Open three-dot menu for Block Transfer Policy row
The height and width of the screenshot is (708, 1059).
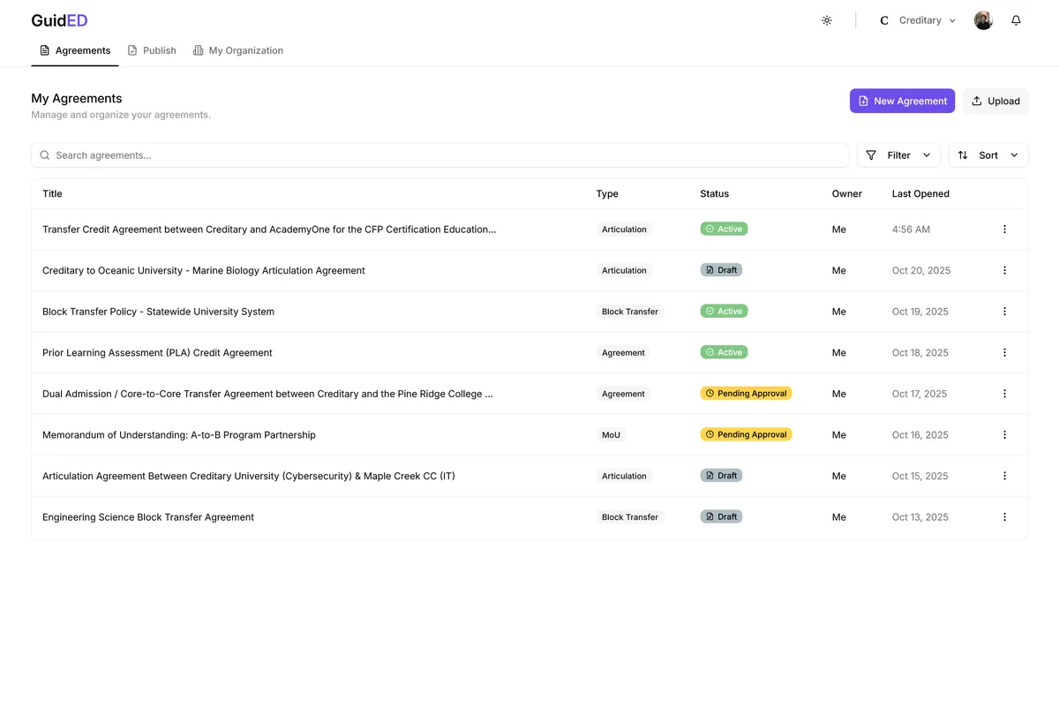pos(1004,312)
